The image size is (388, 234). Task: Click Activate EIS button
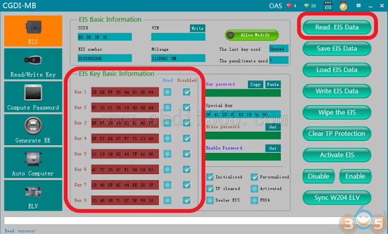pos(337,155)
